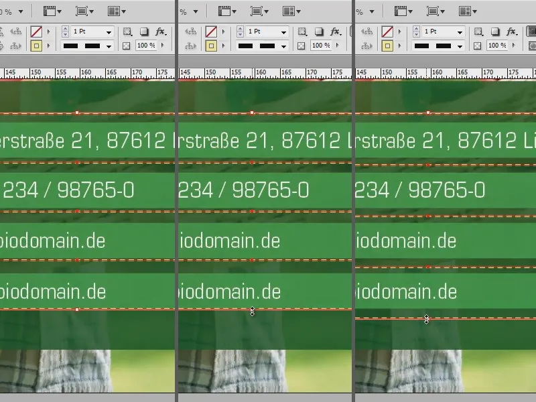Viewport: 536px width, 402px height.
Task: Open zoom level dropdown in left panel
Action: tap(21, 11)
